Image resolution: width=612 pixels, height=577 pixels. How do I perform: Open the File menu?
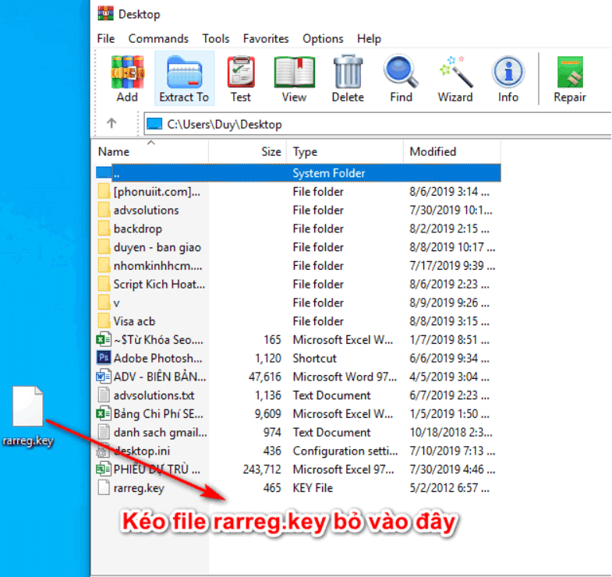pos(106,38)
